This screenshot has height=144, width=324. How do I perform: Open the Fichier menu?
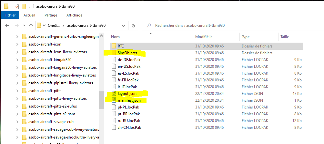pyautogui.click(x=10, y=15)
